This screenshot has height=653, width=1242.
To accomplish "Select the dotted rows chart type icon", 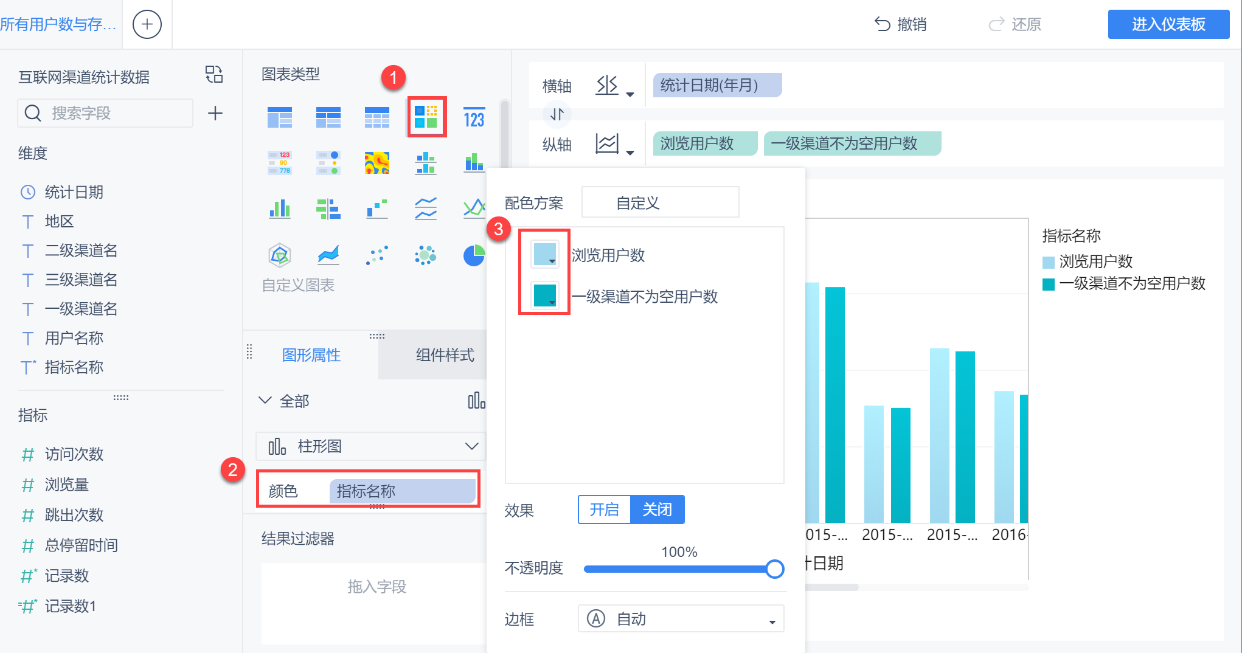I will [328, 163].
